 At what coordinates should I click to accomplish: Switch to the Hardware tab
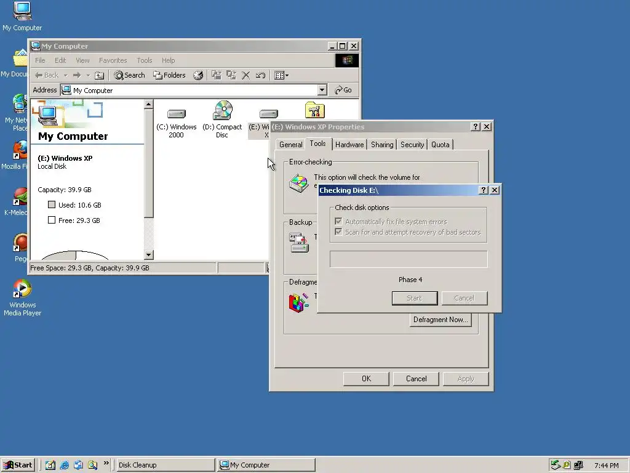click(349, 145)
